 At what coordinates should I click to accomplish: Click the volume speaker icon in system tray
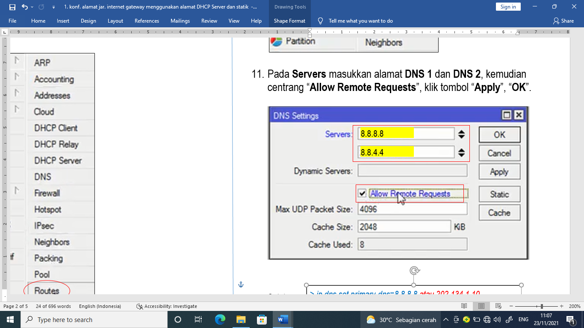497,319
